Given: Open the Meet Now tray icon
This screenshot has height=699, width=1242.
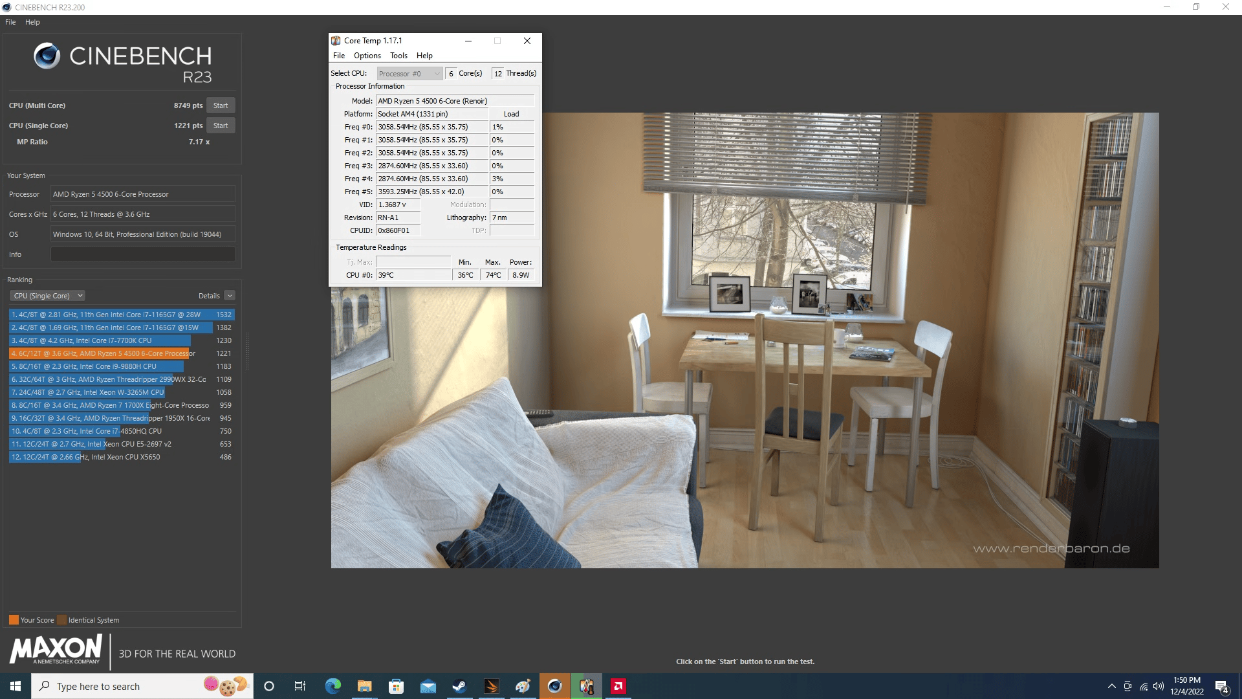Looking at the screenshot, I should coord(1128,686).
